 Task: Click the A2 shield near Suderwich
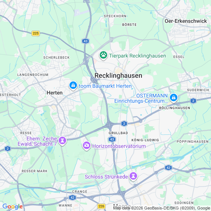coord(193,101)
